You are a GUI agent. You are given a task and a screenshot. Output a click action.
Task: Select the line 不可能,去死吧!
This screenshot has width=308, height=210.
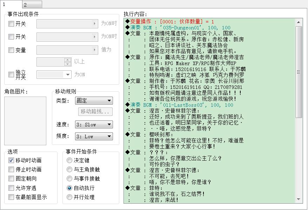209,176
